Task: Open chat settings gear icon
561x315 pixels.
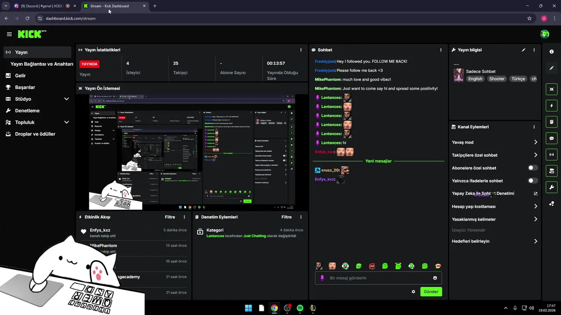Action: pyautogui.click(x=413, y=292)
